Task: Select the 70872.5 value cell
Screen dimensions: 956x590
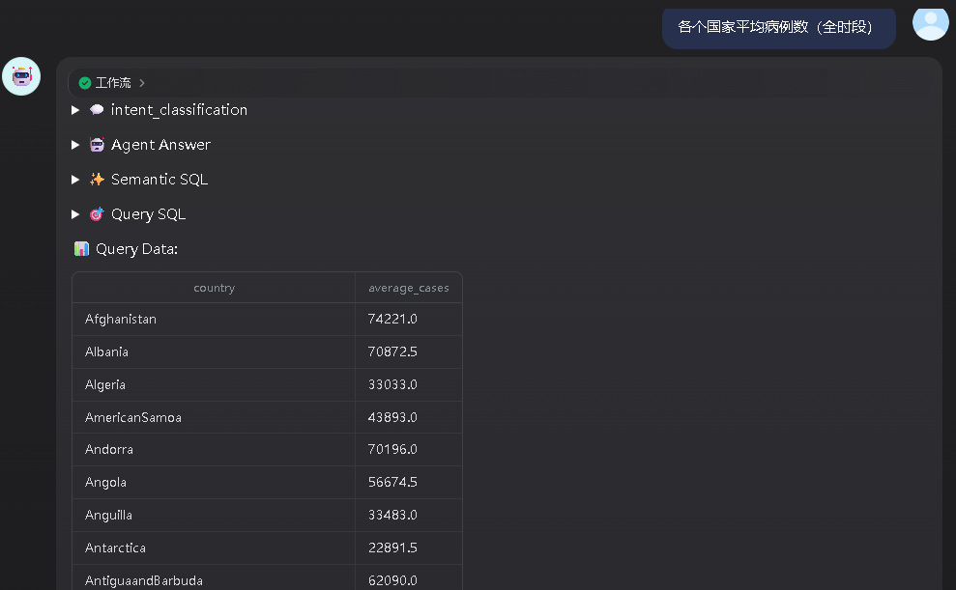Action: coord(409,351)
